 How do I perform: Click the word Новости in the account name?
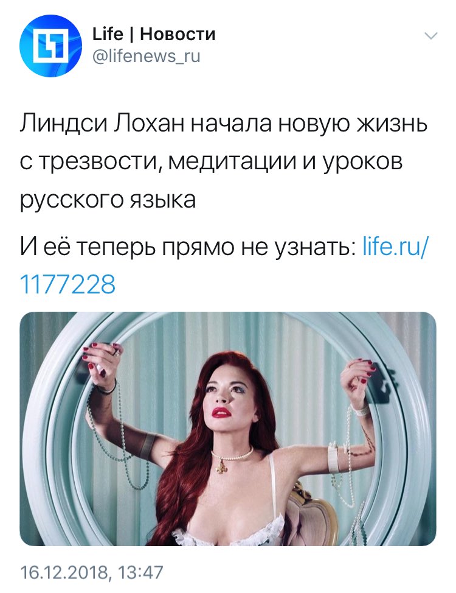pyautogui.click(x=178, y=34)
